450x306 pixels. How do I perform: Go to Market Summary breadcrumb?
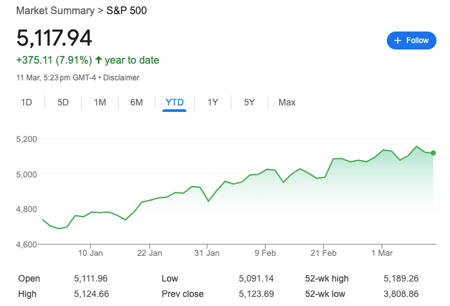pos(55,10)
